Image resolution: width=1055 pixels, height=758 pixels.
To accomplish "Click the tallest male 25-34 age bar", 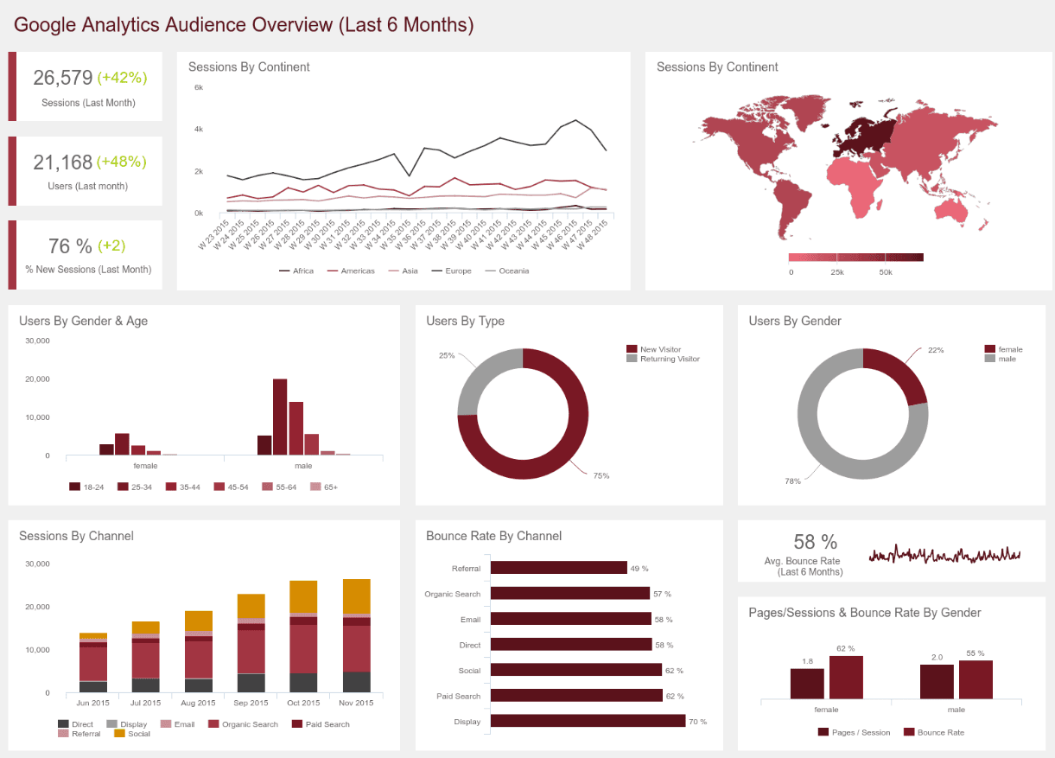I will pos(280,417).
